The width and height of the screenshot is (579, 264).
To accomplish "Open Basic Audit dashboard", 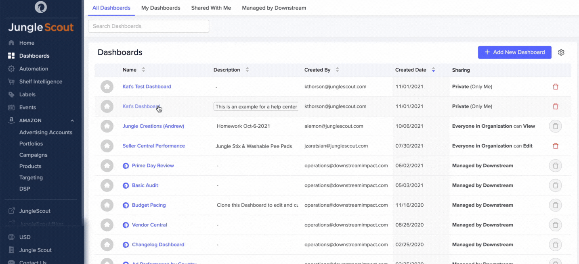I will (x=145, y=185).
